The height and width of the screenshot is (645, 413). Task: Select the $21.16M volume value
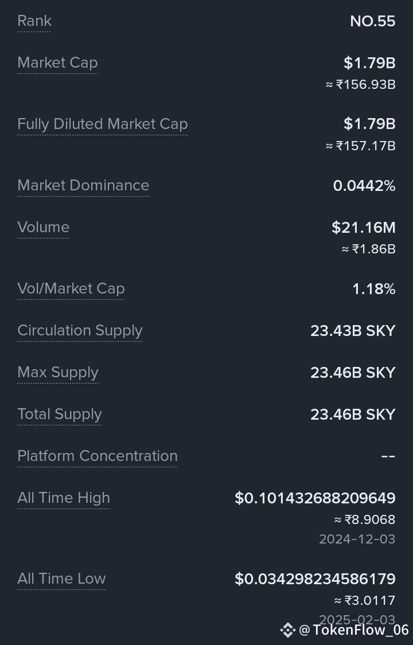click(364, 228)
